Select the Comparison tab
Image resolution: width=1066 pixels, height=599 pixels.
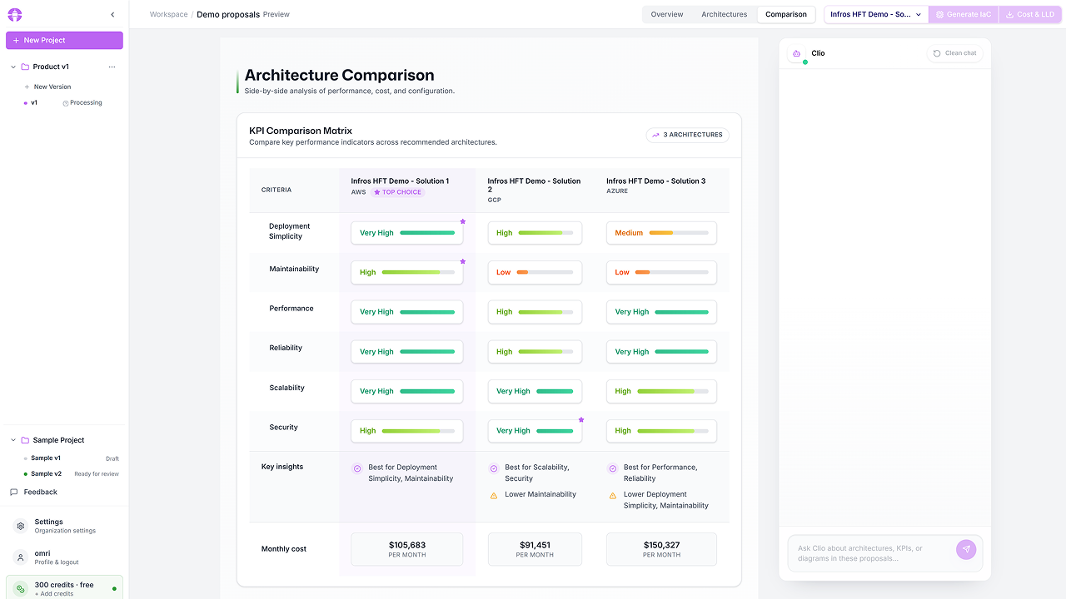tap(786, 14)
